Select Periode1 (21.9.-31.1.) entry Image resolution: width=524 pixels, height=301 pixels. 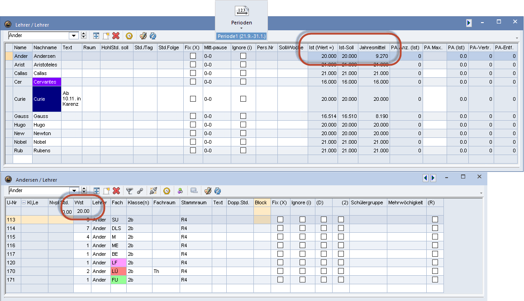pos(241,36)
